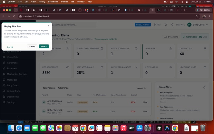Image resolution: width=214 pixels, height=134 pixels.
Task: Close the Replay This Tour popup
Action: 49,25
